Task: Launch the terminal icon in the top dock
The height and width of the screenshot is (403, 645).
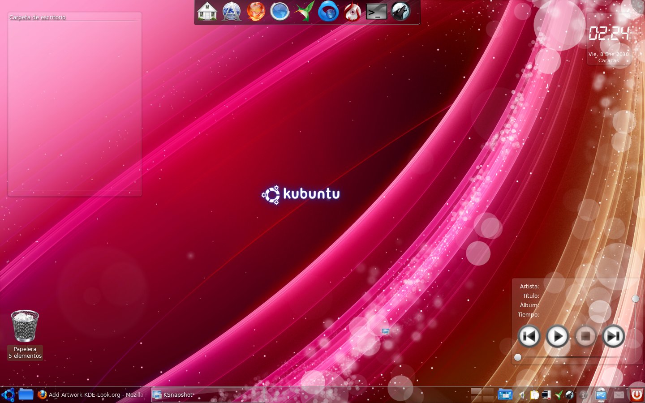Action: click(x=377, y=12)
